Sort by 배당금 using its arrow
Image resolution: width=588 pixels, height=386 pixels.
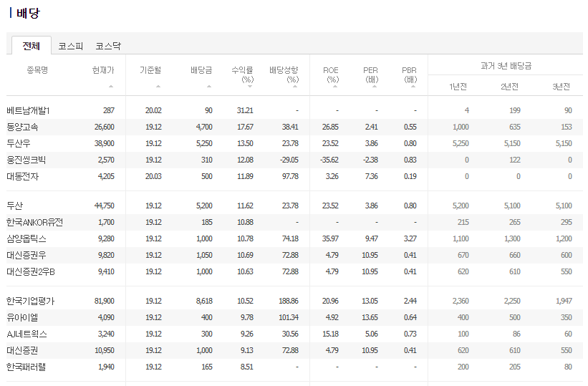(x=209, y=87)
